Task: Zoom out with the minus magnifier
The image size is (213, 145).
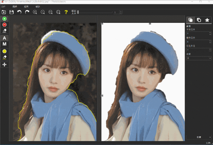Action: [43, 12]
